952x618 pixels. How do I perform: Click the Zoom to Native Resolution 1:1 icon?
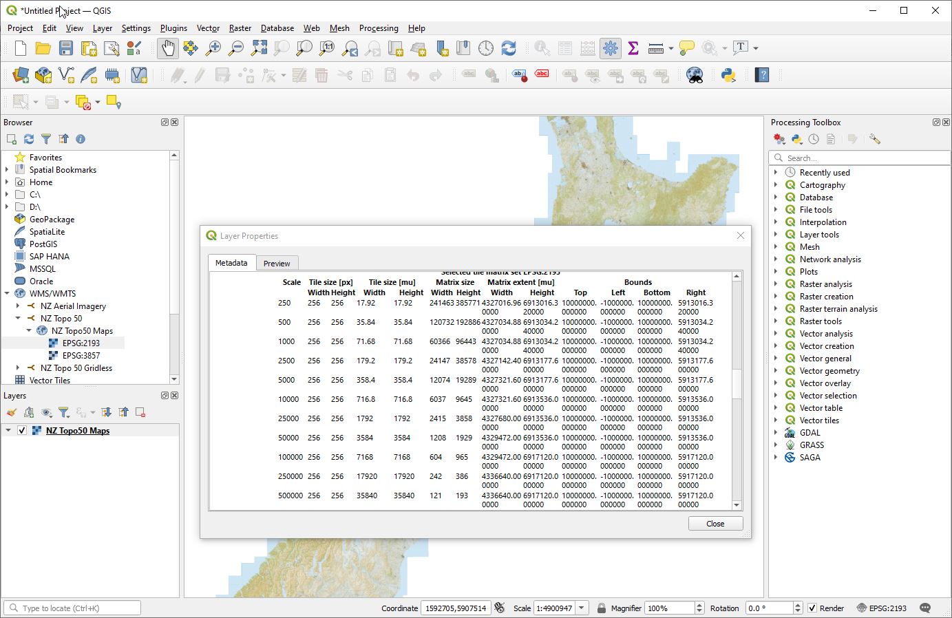coord(327,48)
